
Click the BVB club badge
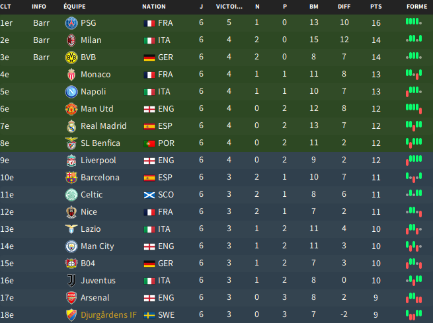pyautogui.click(x=71, y=57)
